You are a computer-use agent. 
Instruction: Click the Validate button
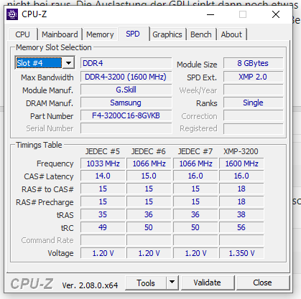(x=207, y=283)
